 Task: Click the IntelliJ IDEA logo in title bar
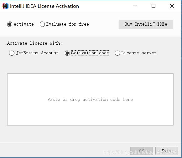(5, 6)
